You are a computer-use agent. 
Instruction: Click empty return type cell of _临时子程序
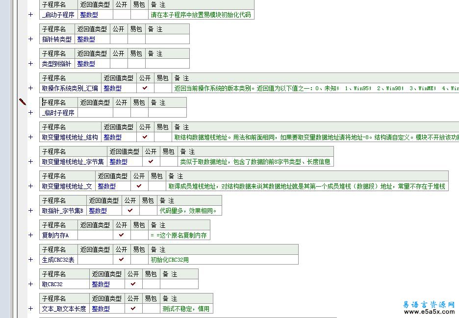95,113
